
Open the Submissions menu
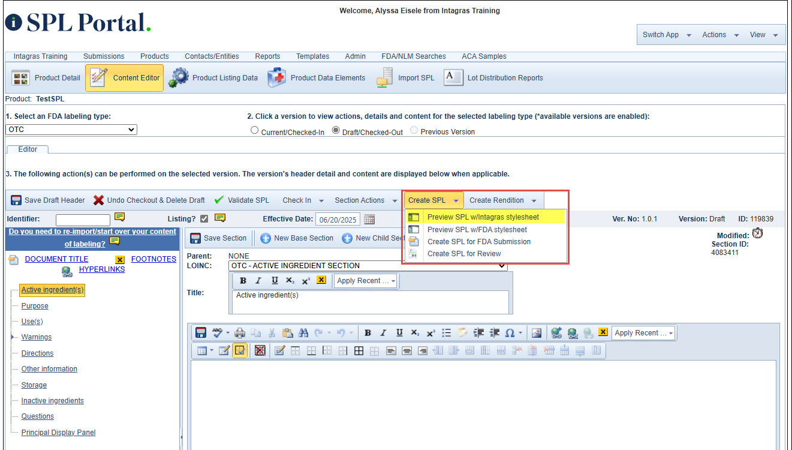pyautogui.click(x=104, y=56)
